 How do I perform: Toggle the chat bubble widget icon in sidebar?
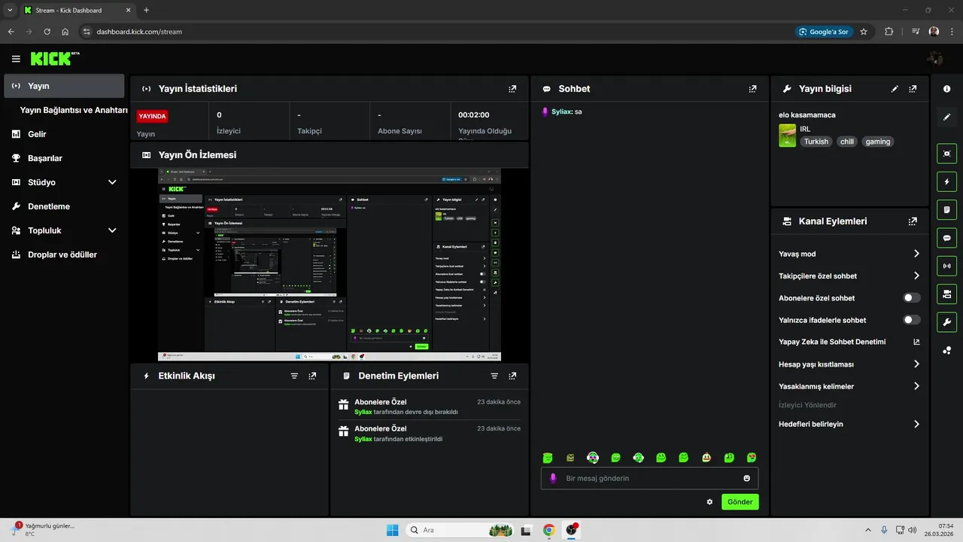click(x=946, y=238)
